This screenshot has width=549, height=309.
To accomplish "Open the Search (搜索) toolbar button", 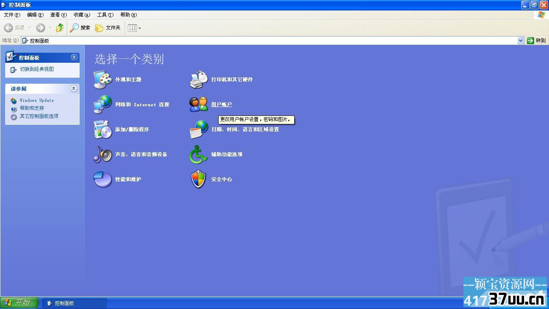I will (80, 28).
